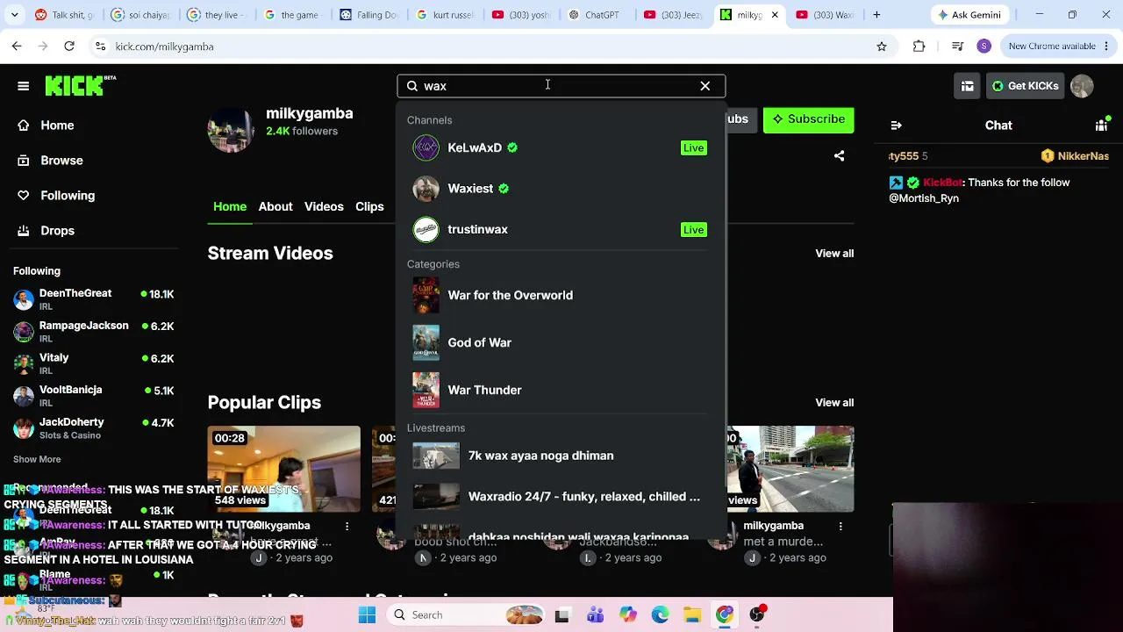Open the Waxradio 24/7 livestream result

(560, 497)
